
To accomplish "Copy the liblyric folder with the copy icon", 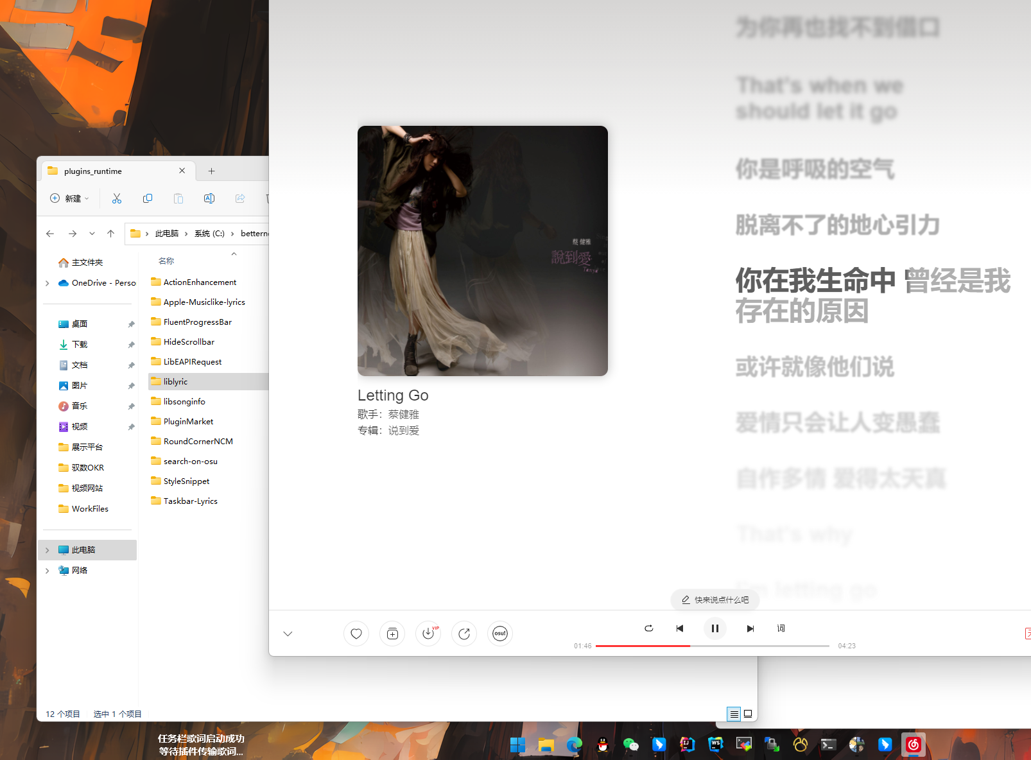I will (x=147, y=198).
